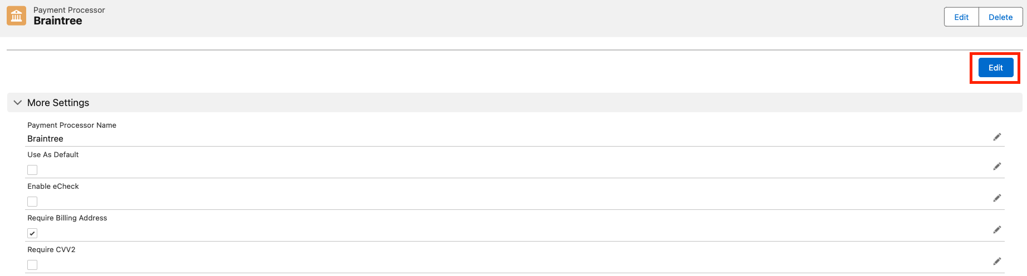This screenshot has height=276, width=1027.
Task: Click the bold Braintree record title
Action: [x=58, y=21]
